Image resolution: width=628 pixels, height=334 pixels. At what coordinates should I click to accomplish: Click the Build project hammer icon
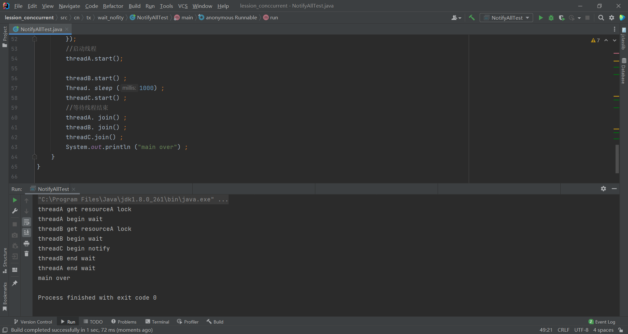click(x=472, y=18)
